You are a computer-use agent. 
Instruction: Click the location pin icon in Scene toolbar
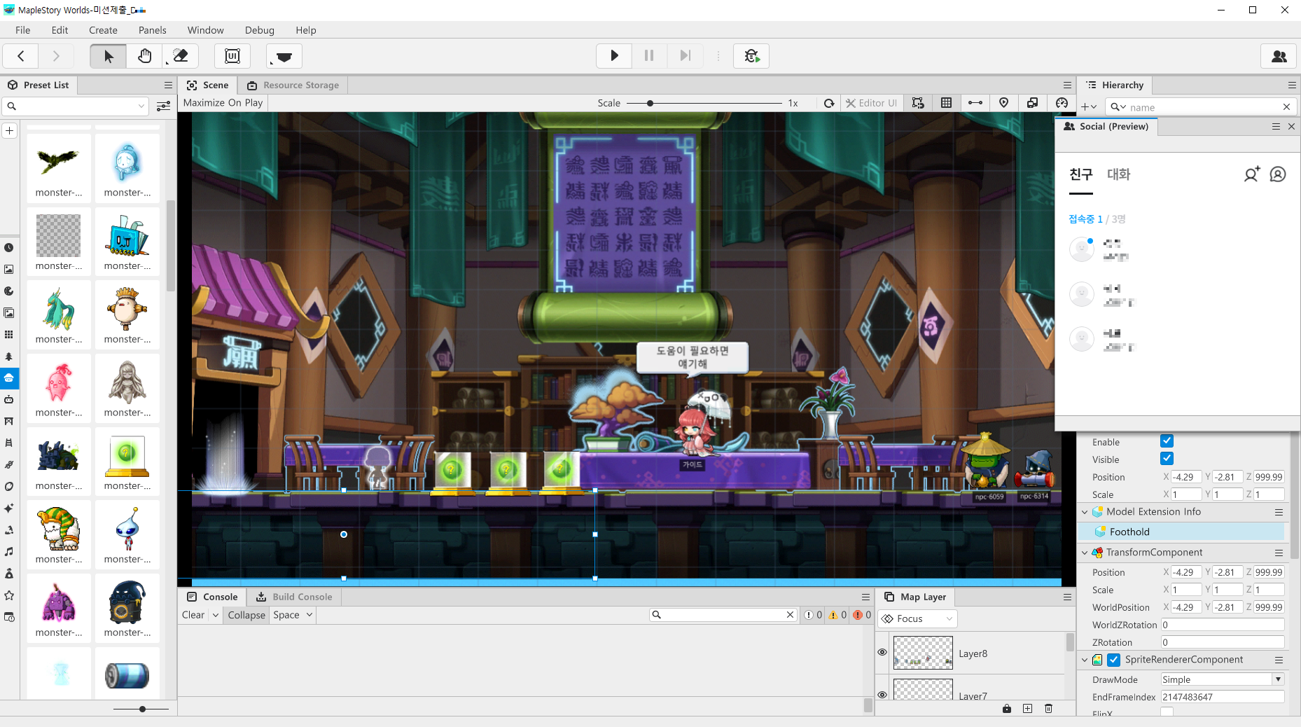tap(1003, 103)
